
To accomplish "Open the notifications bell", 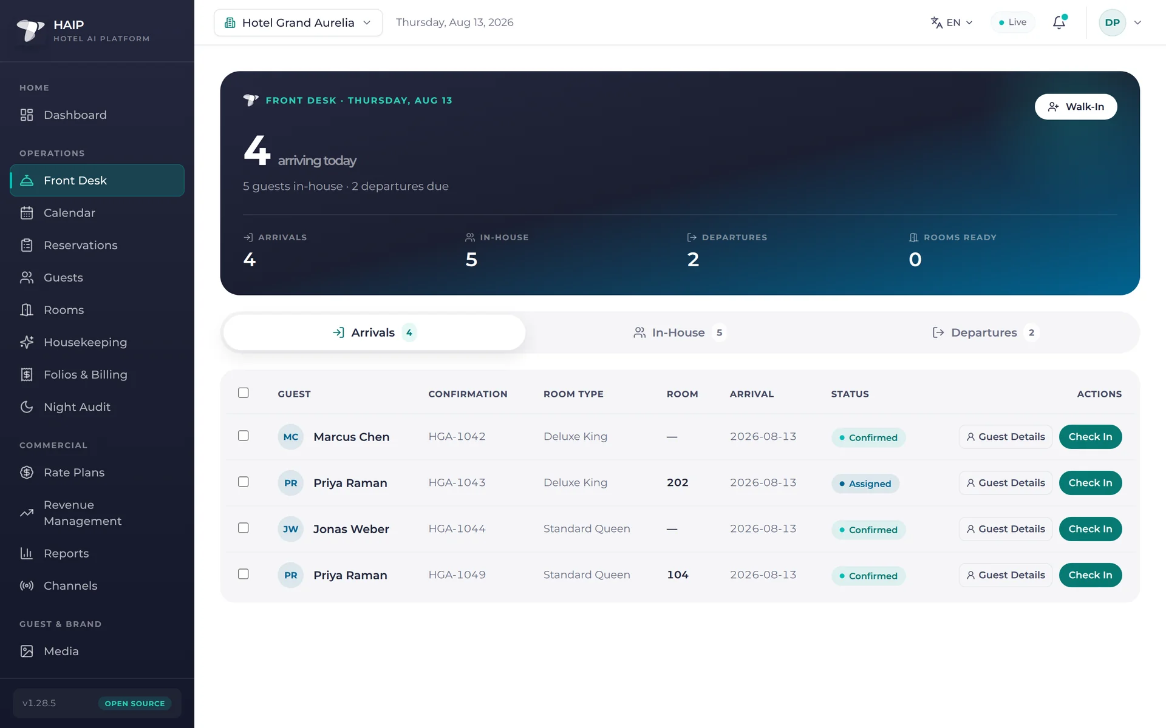I will [1059, 22].
